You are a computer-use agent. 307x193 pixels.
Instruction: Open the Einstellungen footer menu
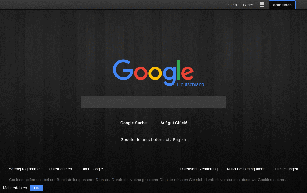(286, 169)
